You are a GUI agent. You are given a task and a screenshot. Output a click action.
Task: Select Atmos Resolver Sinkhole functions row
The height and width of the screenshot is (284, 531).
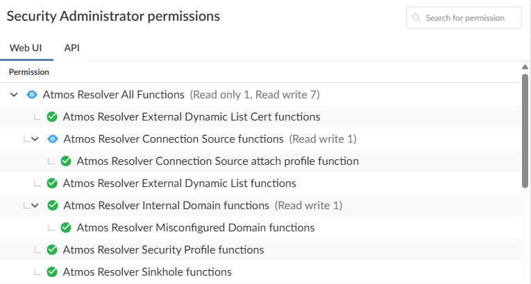(147, 272)
